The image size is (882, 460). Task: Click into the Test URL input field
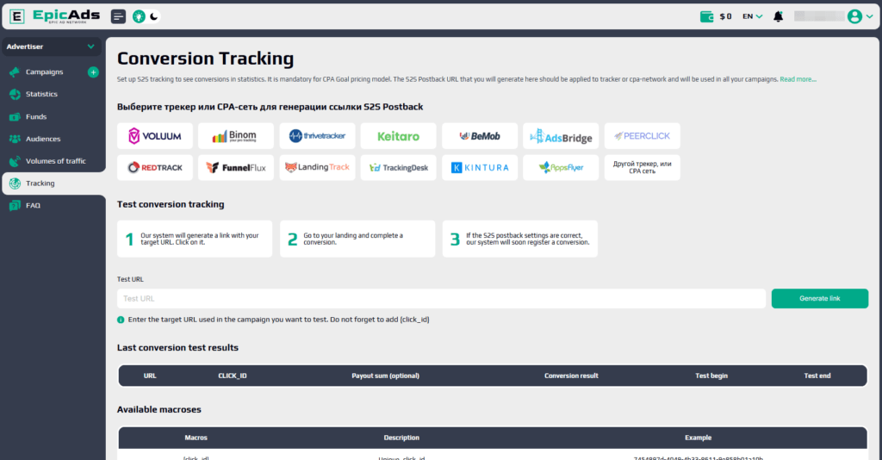click(442, 299)
